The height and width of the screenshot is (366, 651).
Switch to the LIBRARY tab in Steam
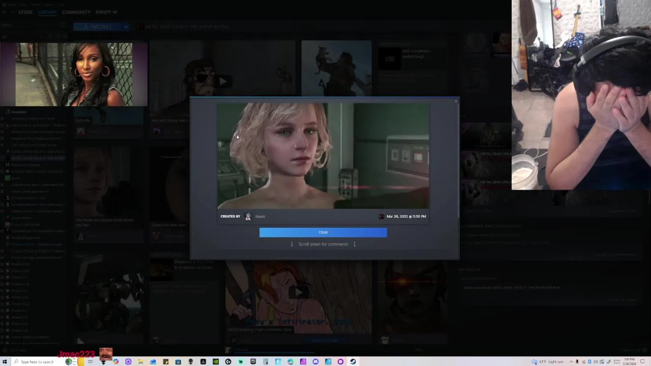[x=47, y=12]
